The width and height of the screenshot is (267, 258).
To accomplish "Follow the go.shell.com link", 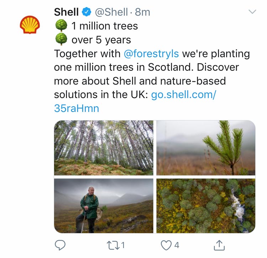I will click(x=183, y=95).
